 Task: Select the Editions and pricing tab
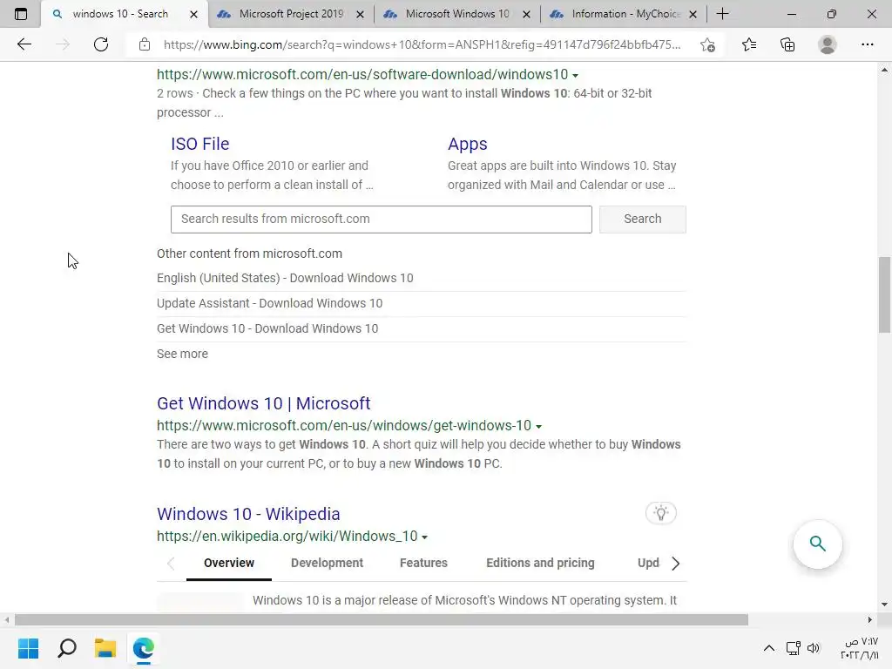540,563
